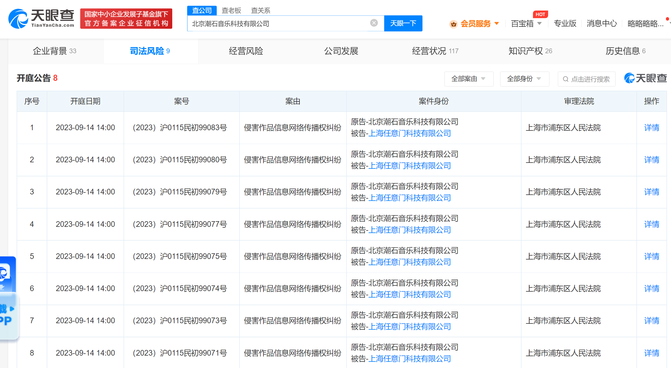671x368 pixels.
Task: Select case number (2023)沪0115民初99077号
Action: tap(180, 224)
